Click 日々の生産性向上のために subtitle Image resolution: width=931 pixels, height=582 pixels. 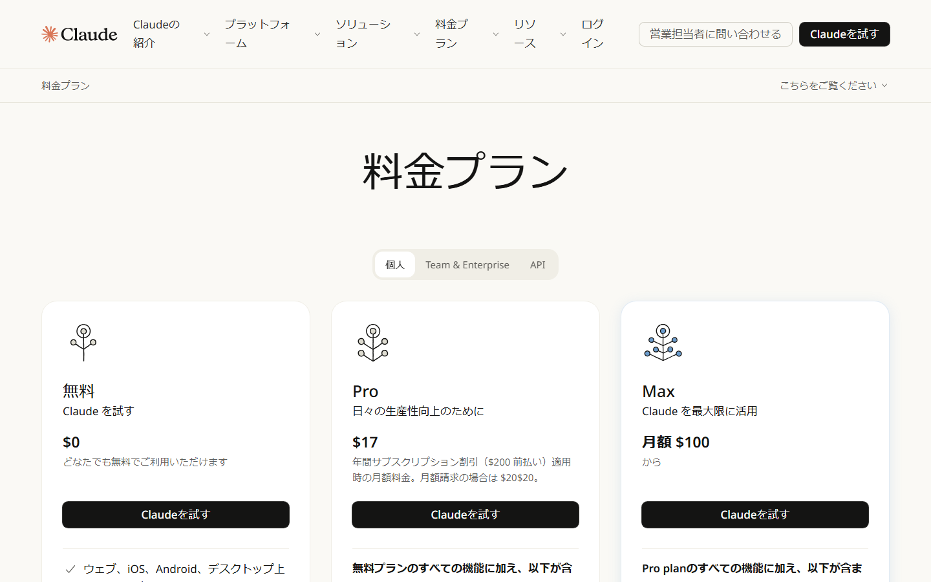pos(418,411)
